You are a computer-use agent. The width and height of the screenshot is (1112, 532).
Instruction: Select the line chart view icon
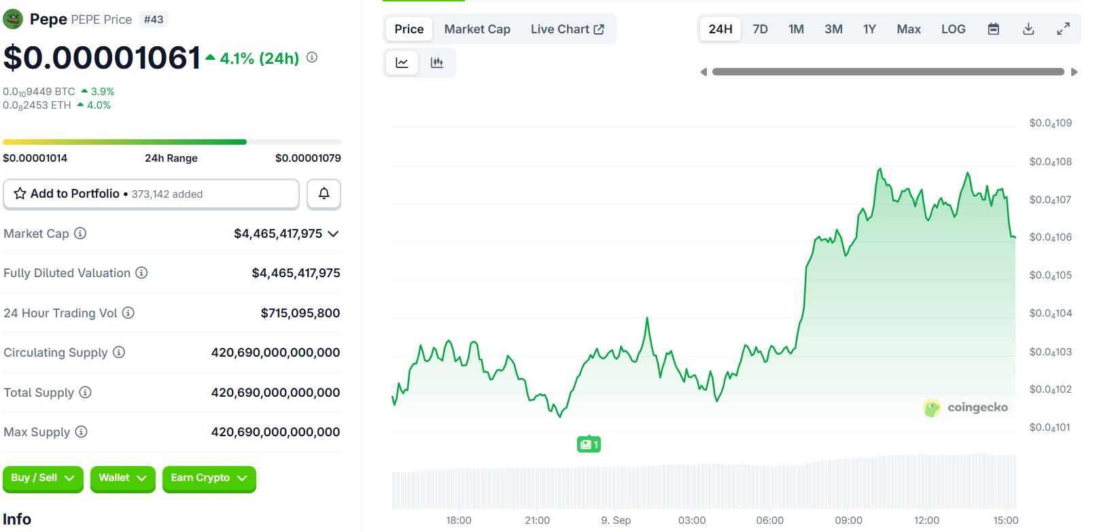402,63
